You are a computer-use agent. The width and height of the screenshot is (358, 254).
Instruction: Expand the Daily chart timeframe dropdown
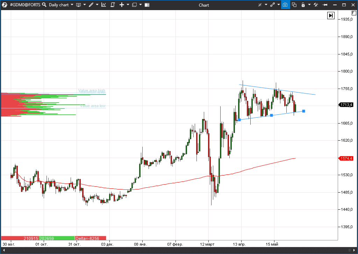pos(72,5)
